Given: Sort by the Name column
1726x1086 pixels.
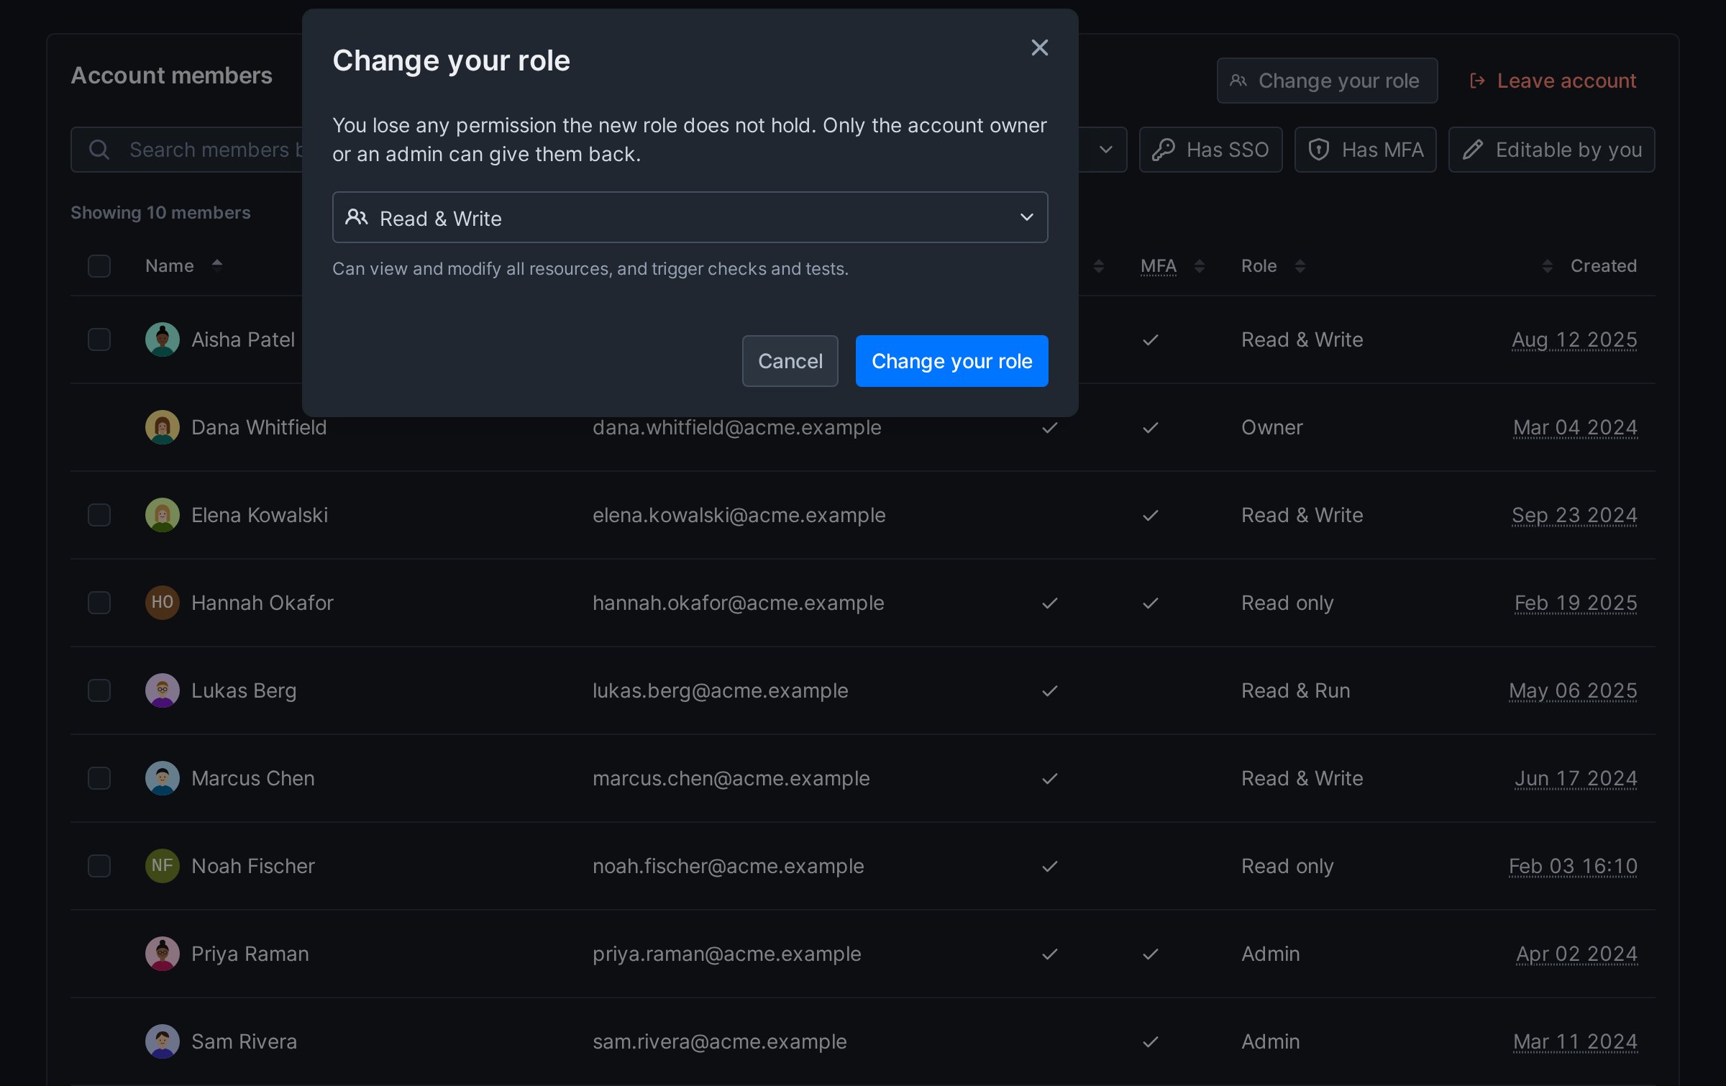Looking at the screenshot, I should coord(184,266).
